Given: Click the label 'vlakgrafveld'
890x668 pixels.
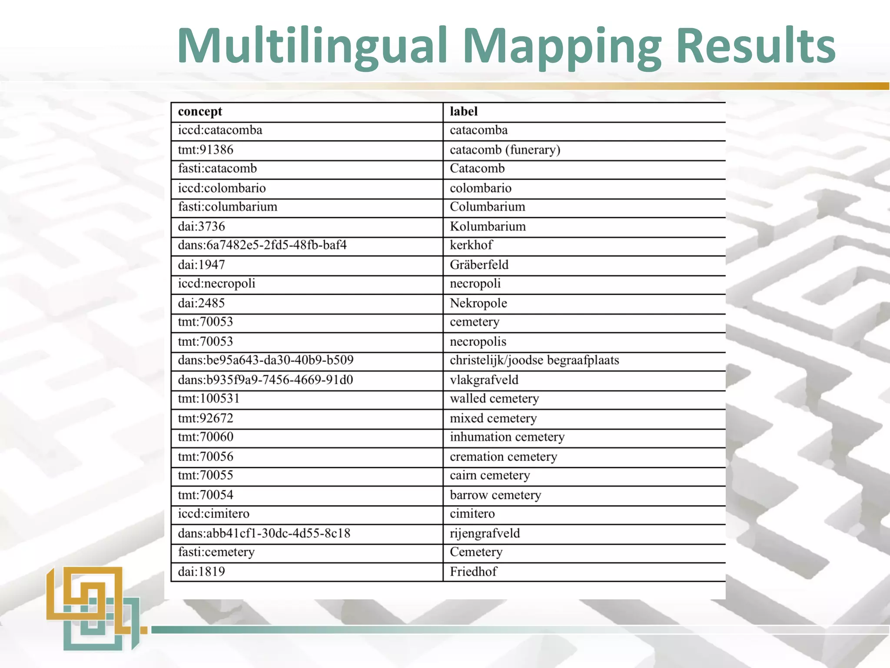Looking at the screenshot, I should [484, 380].
